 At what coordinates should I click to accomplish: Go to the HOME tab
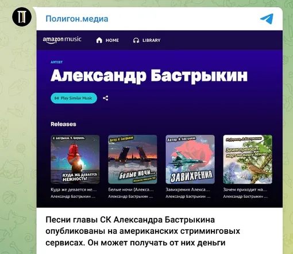tap(107, 40)
